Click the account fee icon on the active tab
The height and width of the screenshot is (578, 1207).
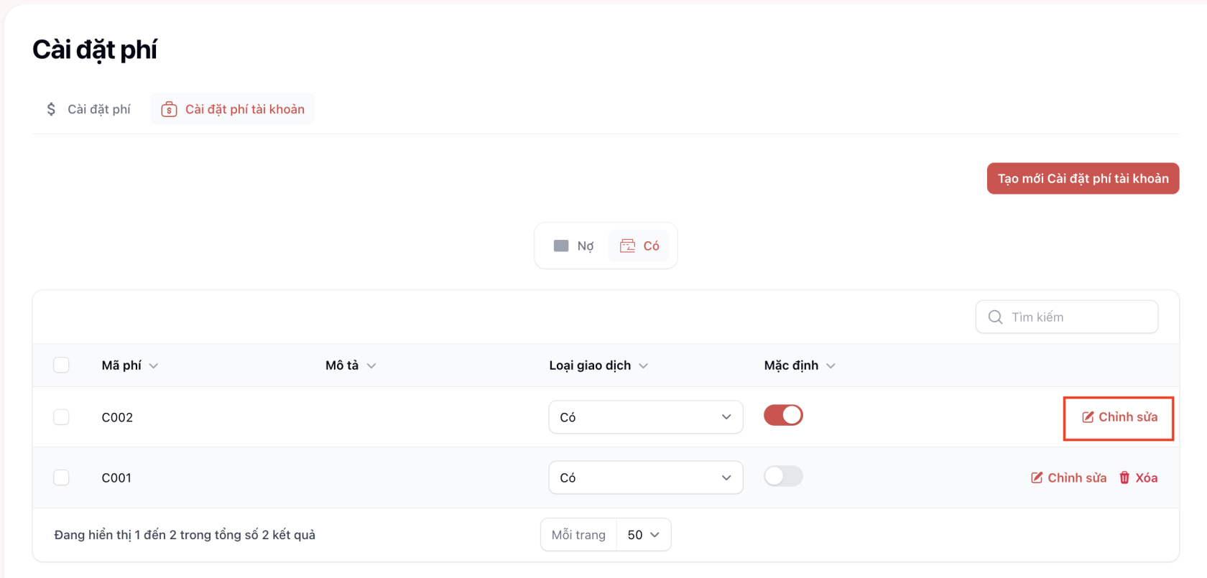[x=169, y=109]
